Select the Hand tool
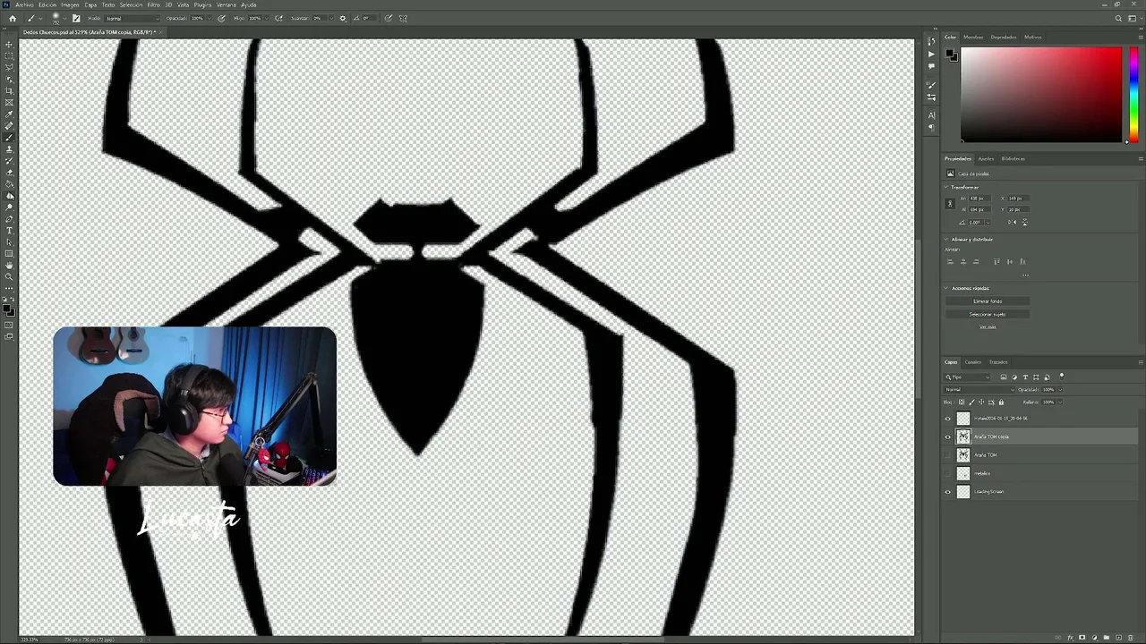 tap(10, 265)
